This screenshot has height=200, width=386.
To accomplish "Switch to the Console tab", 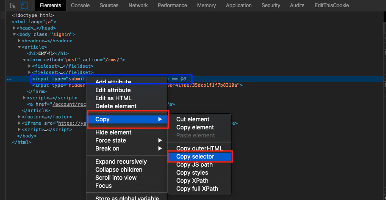I will (x=80, y=5).
